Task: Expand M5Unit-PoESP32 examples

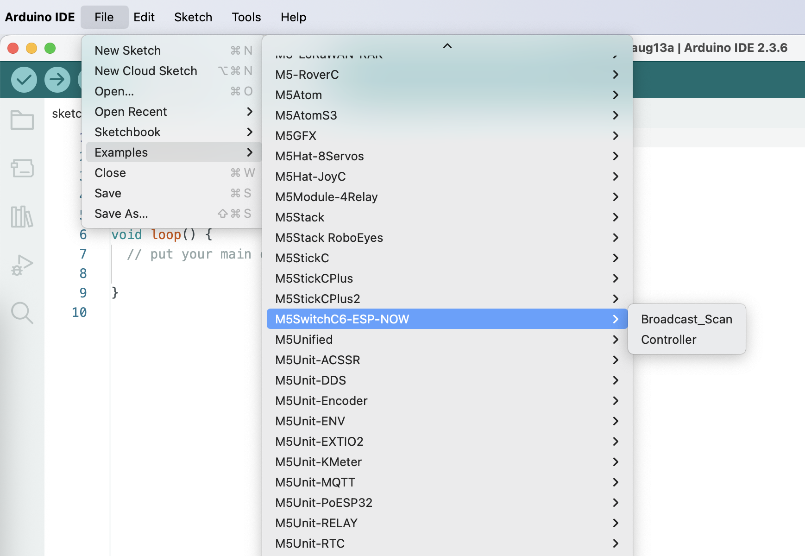Action: 447,503
